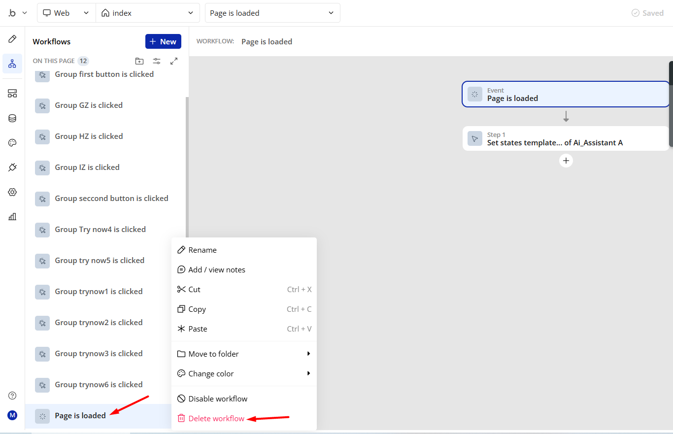
Task: Open the help question mark icon
Action: click(x=12, y=396)
